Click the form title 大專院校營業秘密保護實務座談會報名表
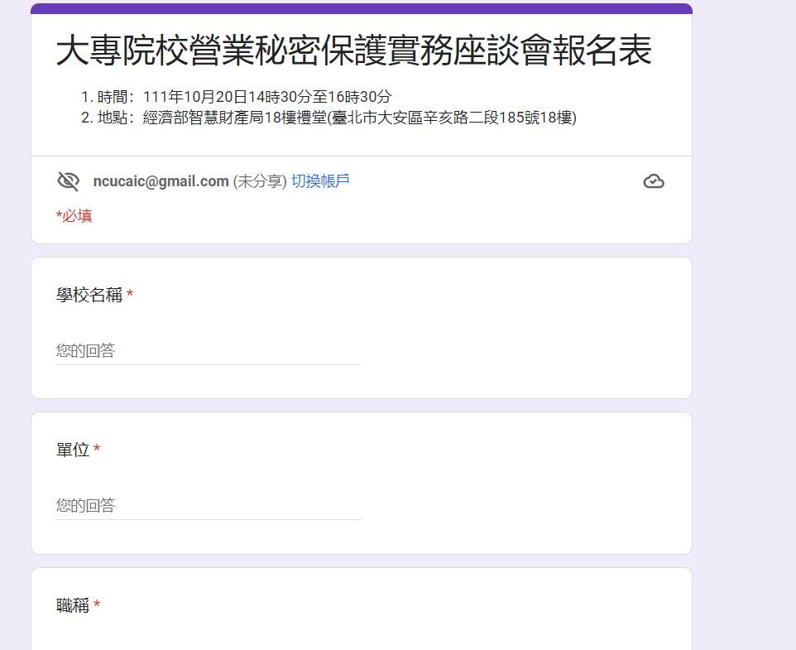796x650 pixels. [x=354, y=51]
